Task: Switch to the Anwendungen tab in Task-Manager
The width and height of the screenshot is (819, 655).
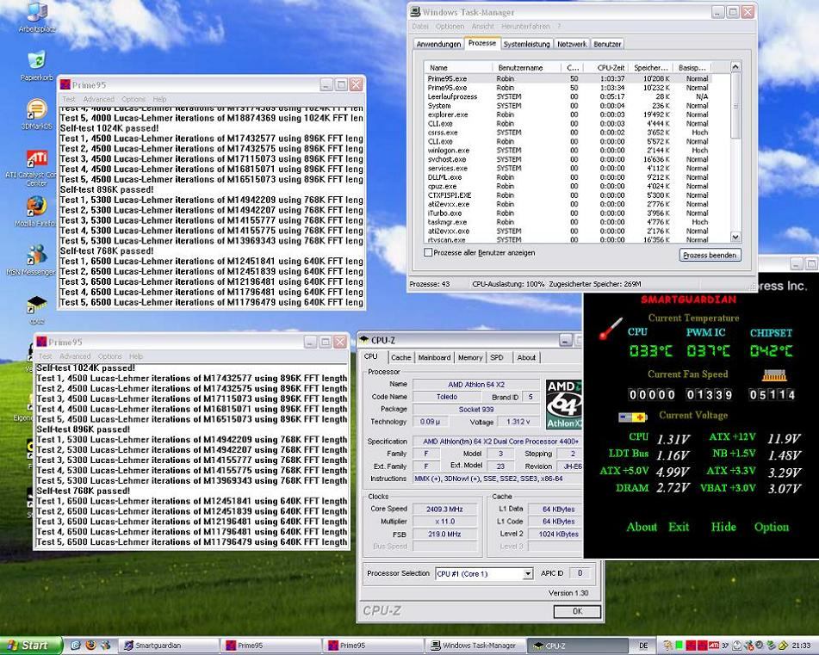Action: coord(438,45)
